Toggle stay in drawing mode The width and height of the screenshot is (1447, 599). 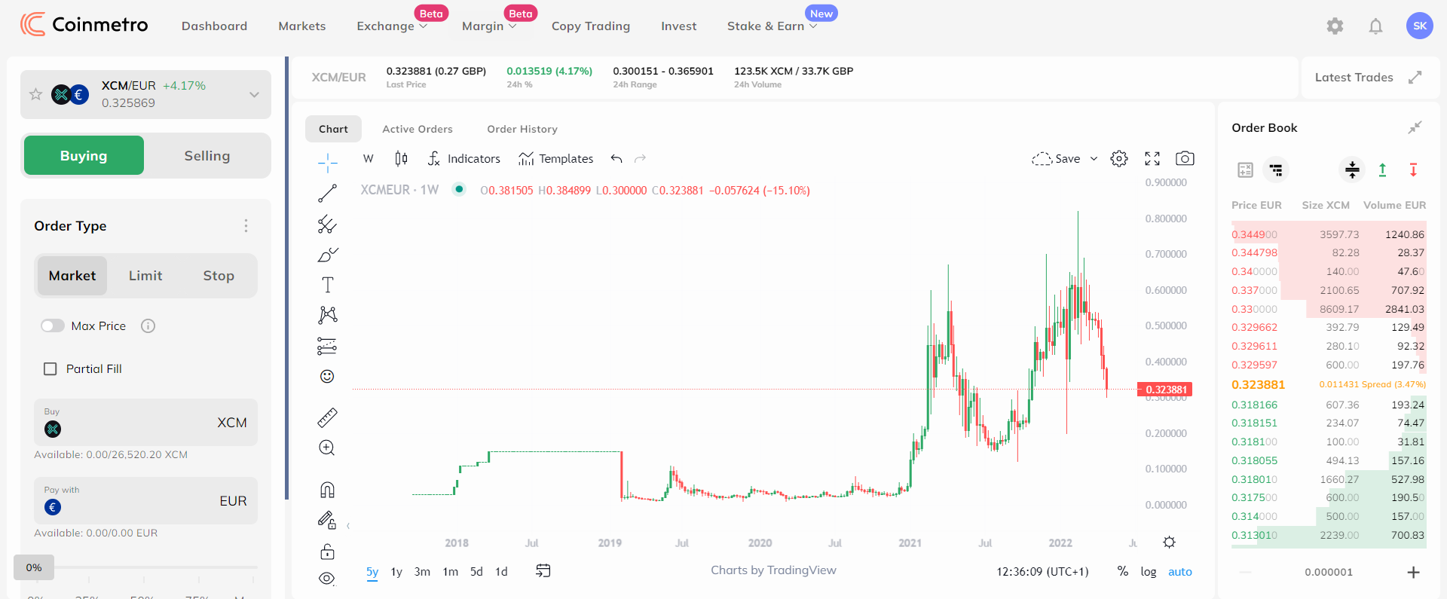point(327,520)
